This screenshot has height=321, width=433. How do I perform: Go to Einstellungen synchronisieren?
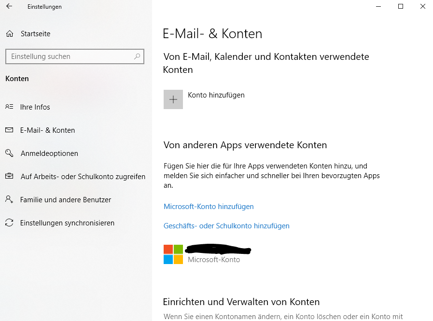pyautogui.click(x=67, y=223)
